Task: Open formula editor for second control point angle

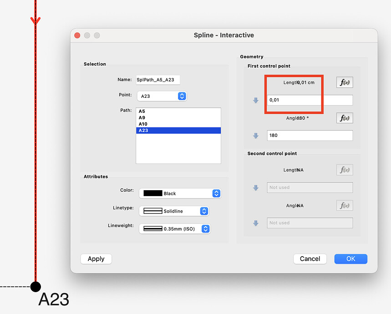Action: tap(345, 206)
